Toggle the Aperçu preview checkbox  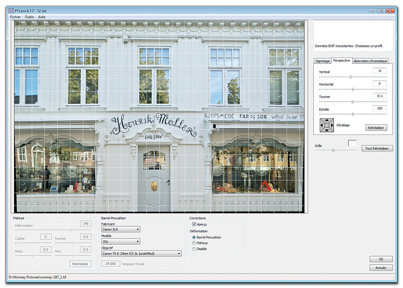(x=194, y=224)
